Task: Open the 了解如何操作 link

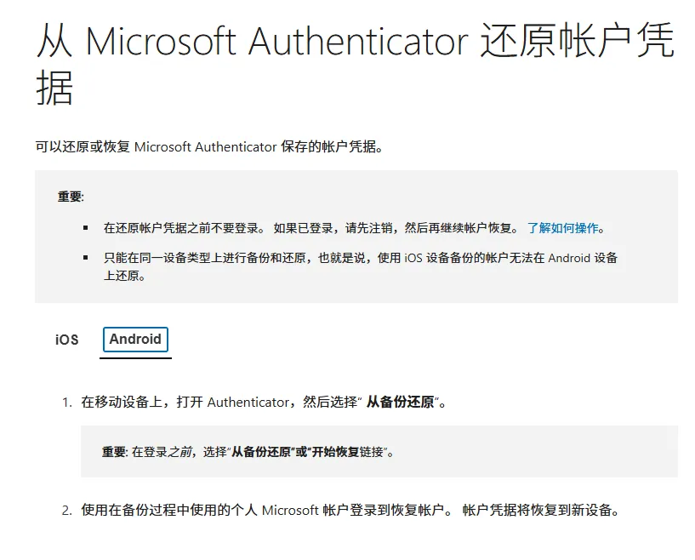Action: 563,228
